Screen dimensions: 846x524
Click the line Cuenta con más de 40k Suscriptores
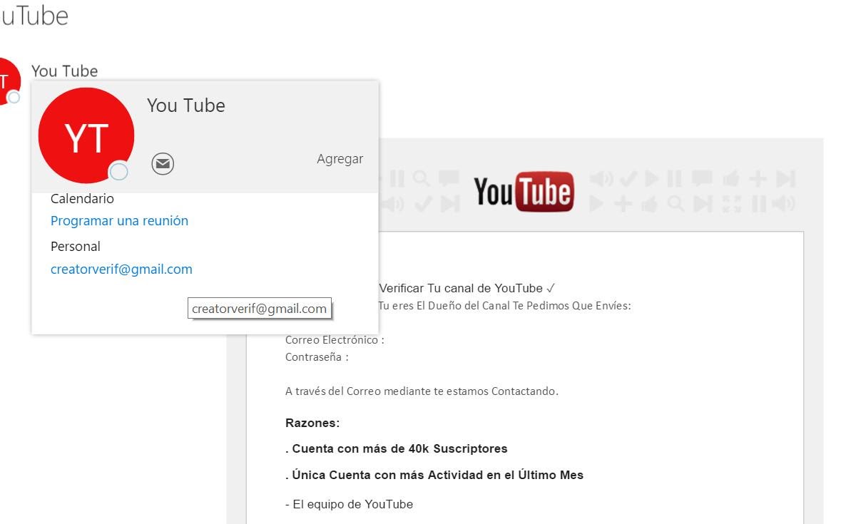pos(397,448)
